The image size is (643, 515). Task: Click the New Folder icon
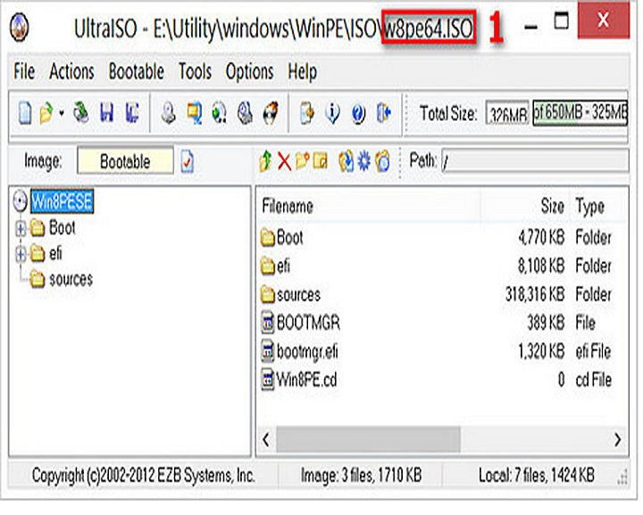point(302,161)
